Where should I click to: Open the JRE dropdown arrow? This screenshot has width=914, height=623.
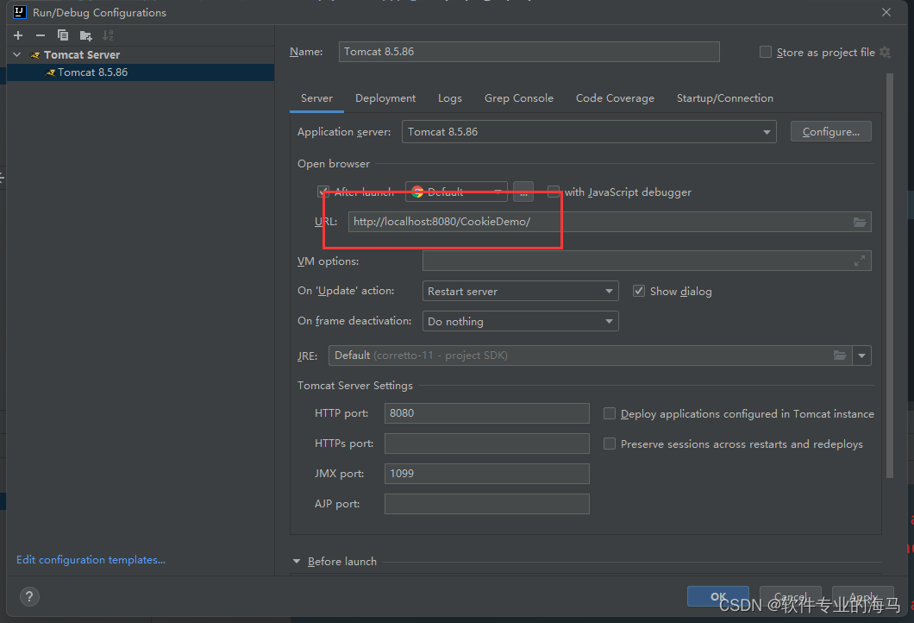861,356
